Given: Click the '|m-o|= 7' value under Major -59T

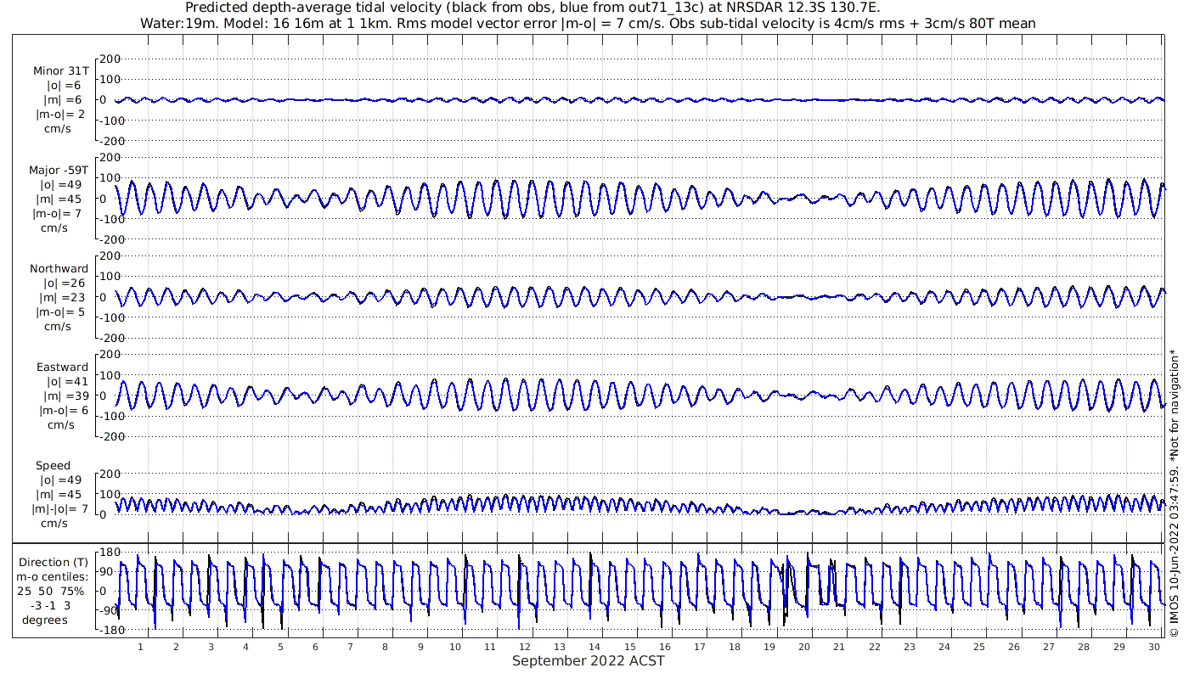Looking at the screenshot, I should click(x=58, y=213).
